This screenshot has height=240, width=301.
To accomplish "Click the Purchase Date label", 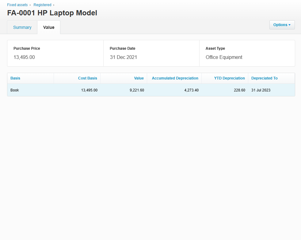I will pos(123,48).
